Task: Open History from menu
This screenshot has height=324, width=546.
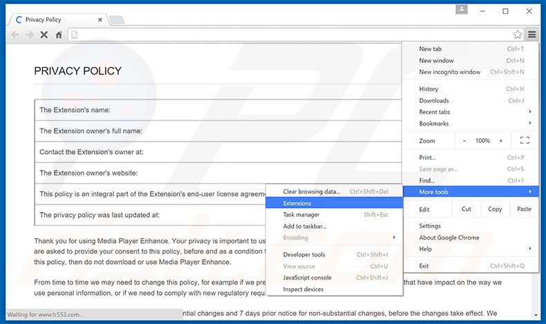Action: (x=471, y=89)
